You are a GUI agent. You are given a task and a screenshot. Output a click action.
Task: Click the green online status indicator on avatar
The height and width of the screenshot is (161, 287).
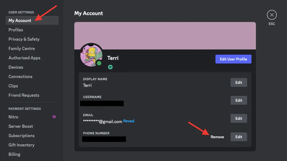coord(99,63)
